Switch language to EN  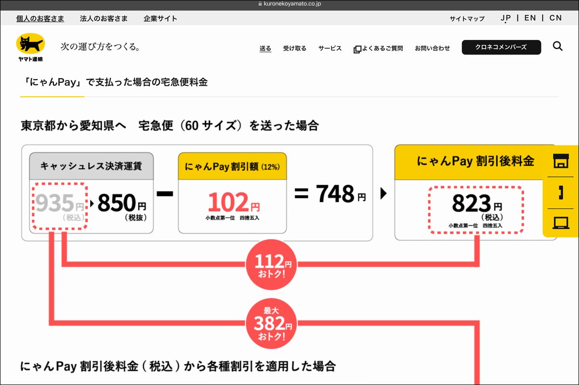[530, 18]
